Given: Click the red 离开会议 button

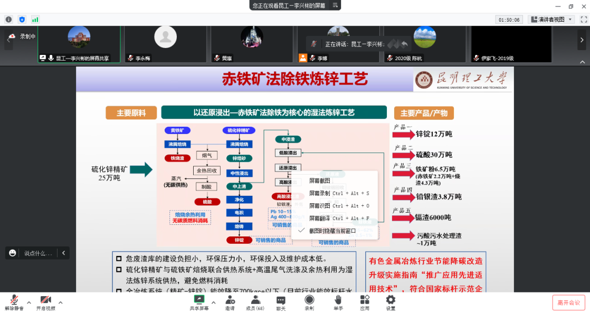Looking at the screenshot, I should pos(568,302).
